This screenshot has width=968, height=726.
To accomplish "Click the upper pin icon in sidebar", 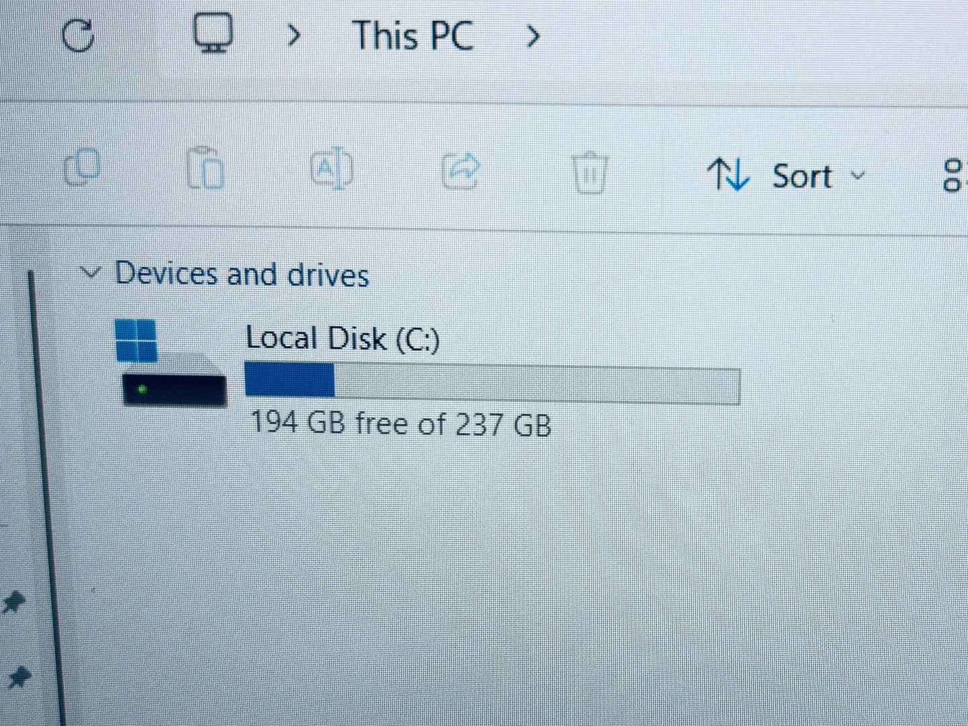I will pos(13,602).
